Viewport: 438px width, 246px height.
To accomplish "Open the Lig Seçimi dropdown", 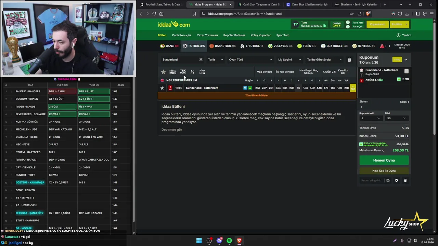I will [289, 59].
